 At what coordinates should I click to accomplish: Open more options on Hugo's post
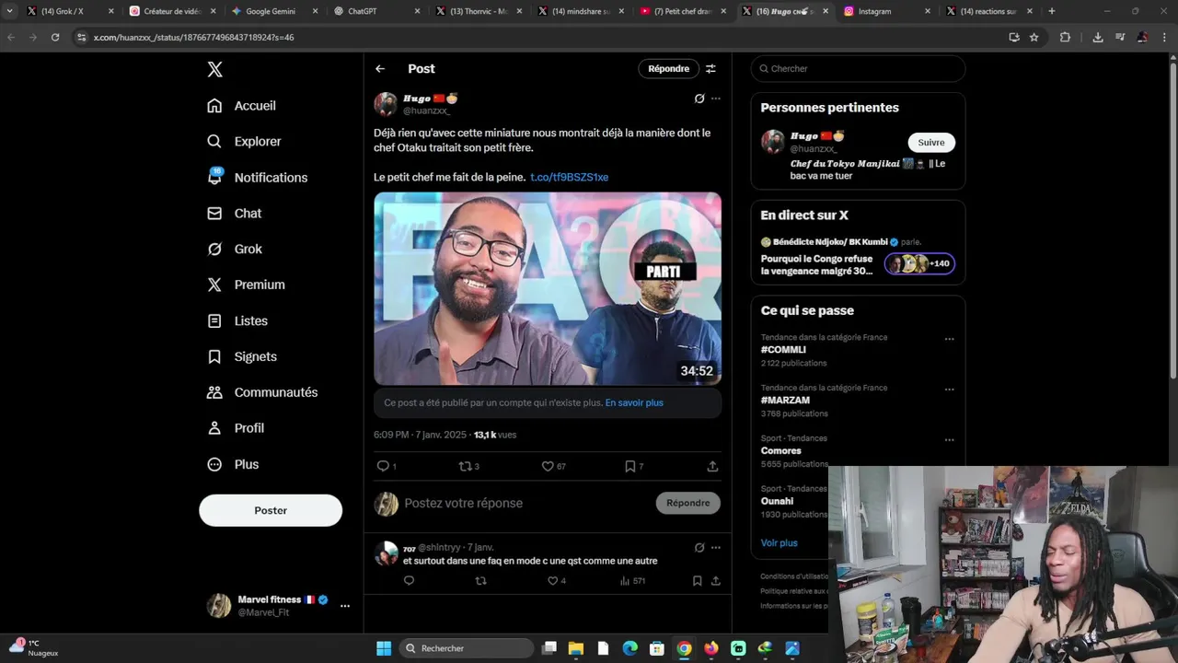pyautogui.click(x=716, y=99)
